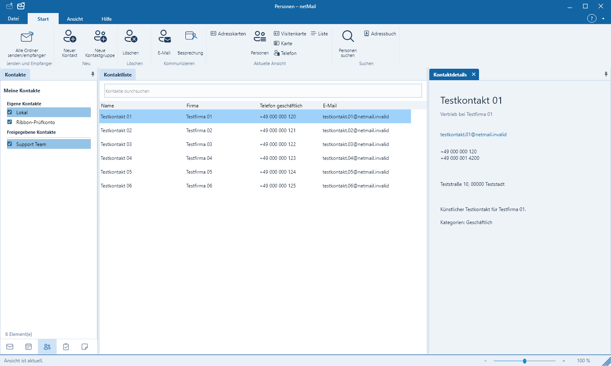Toggle the Ribbon-Prüfkonto checkbox
This screenshot has width=611, height=366.
pos(10,122)
